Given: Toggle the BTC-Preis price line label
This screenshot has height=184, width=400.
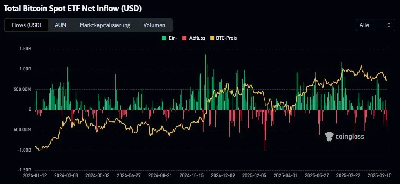Looking at the screenshot, I should 226,38.
